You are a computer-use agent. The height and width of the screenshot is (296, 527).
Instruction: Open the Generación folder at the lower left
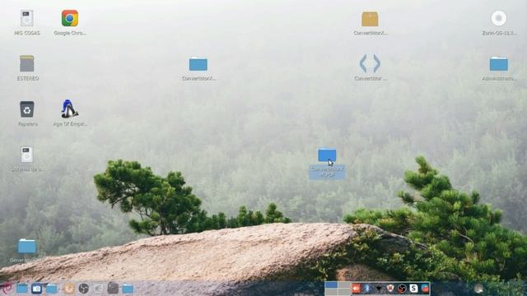pos(27,246)
